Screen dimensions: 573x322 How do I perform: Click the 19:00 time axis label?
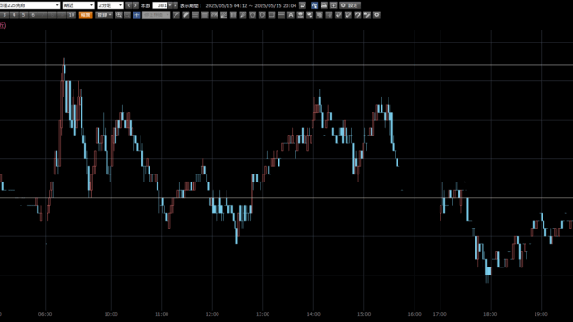[541, 314]
